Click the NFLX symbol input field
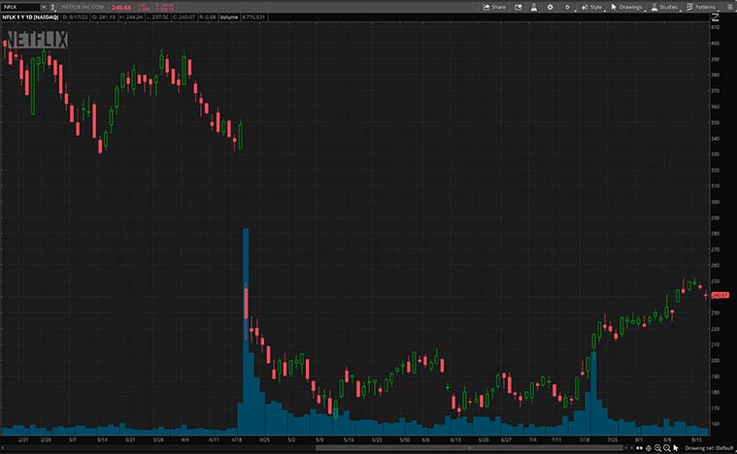 [20, 7]
